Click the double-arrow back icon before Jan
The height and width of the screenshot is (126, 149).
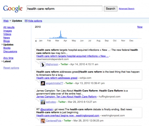pos(36,41)
